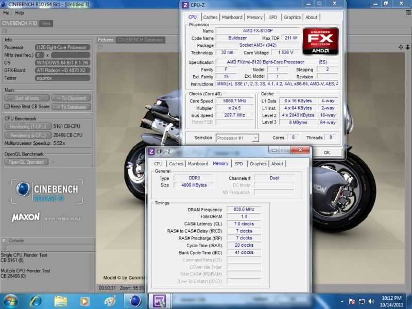The height and width of the screenshot is (309, 412).
Task: Toggle Keep Best CB Score checkbox
Action: [x=7, y=107]
